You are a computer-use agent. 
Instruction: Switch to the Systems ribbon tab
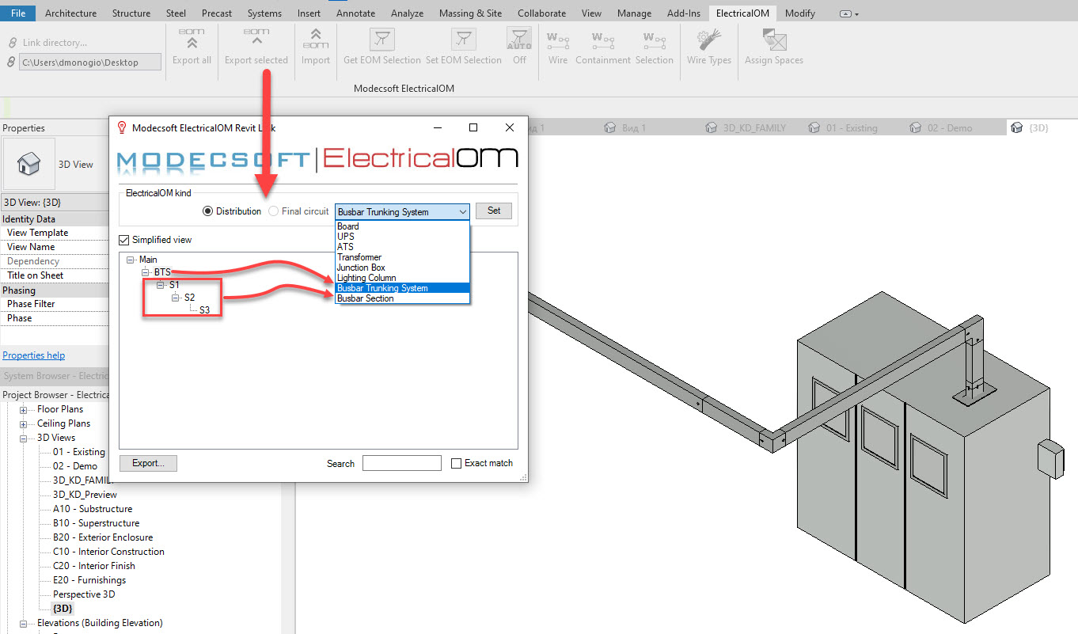(x=264, y=13)
